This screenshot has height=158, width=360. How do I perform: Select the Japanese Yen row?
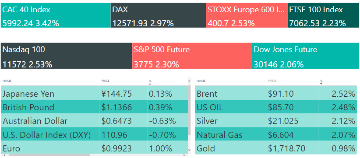[x=94, y=94]
